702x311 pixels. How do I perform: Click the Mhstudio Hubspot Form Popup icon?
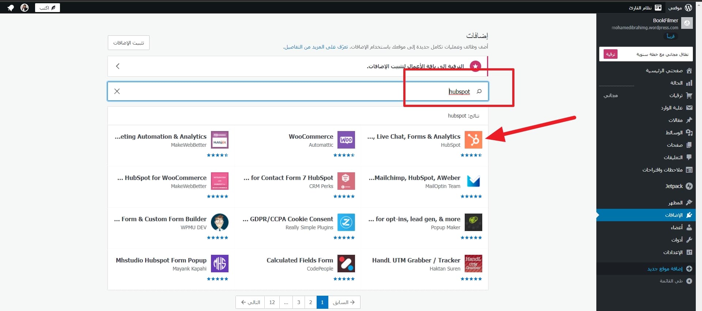[x=219, y=264]
